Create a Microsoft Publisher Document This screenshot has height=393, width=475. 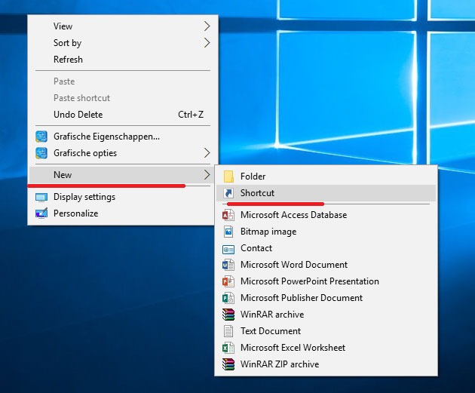pyautogui.click(x=326, y=298)
